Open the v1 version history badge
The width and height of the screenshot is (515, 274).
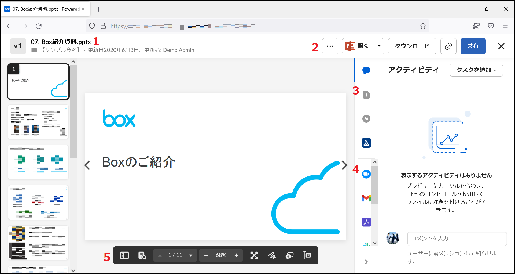pos(18,46)
